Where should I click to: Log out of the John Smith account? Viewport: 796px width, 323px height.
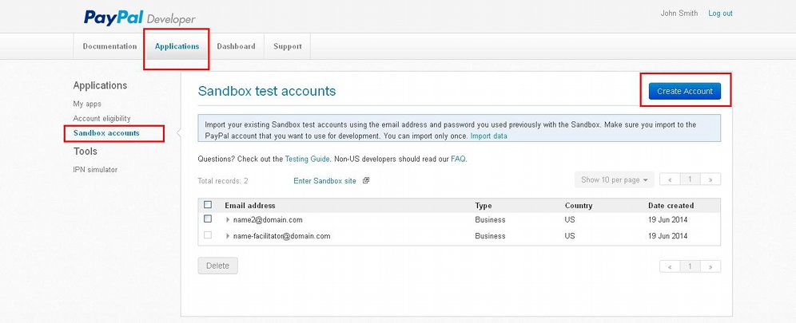point(720,14)
